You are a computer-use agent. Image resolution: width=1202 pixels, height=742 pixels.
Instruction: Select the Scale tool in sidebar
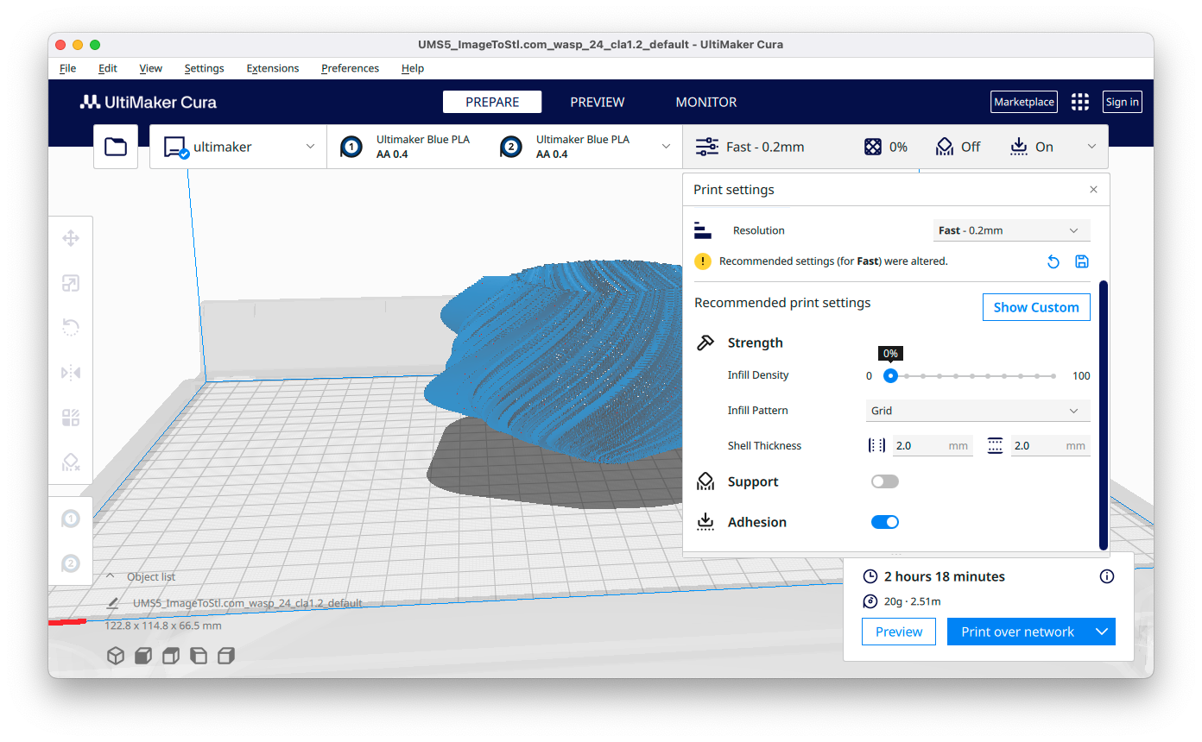pos(71,283)
